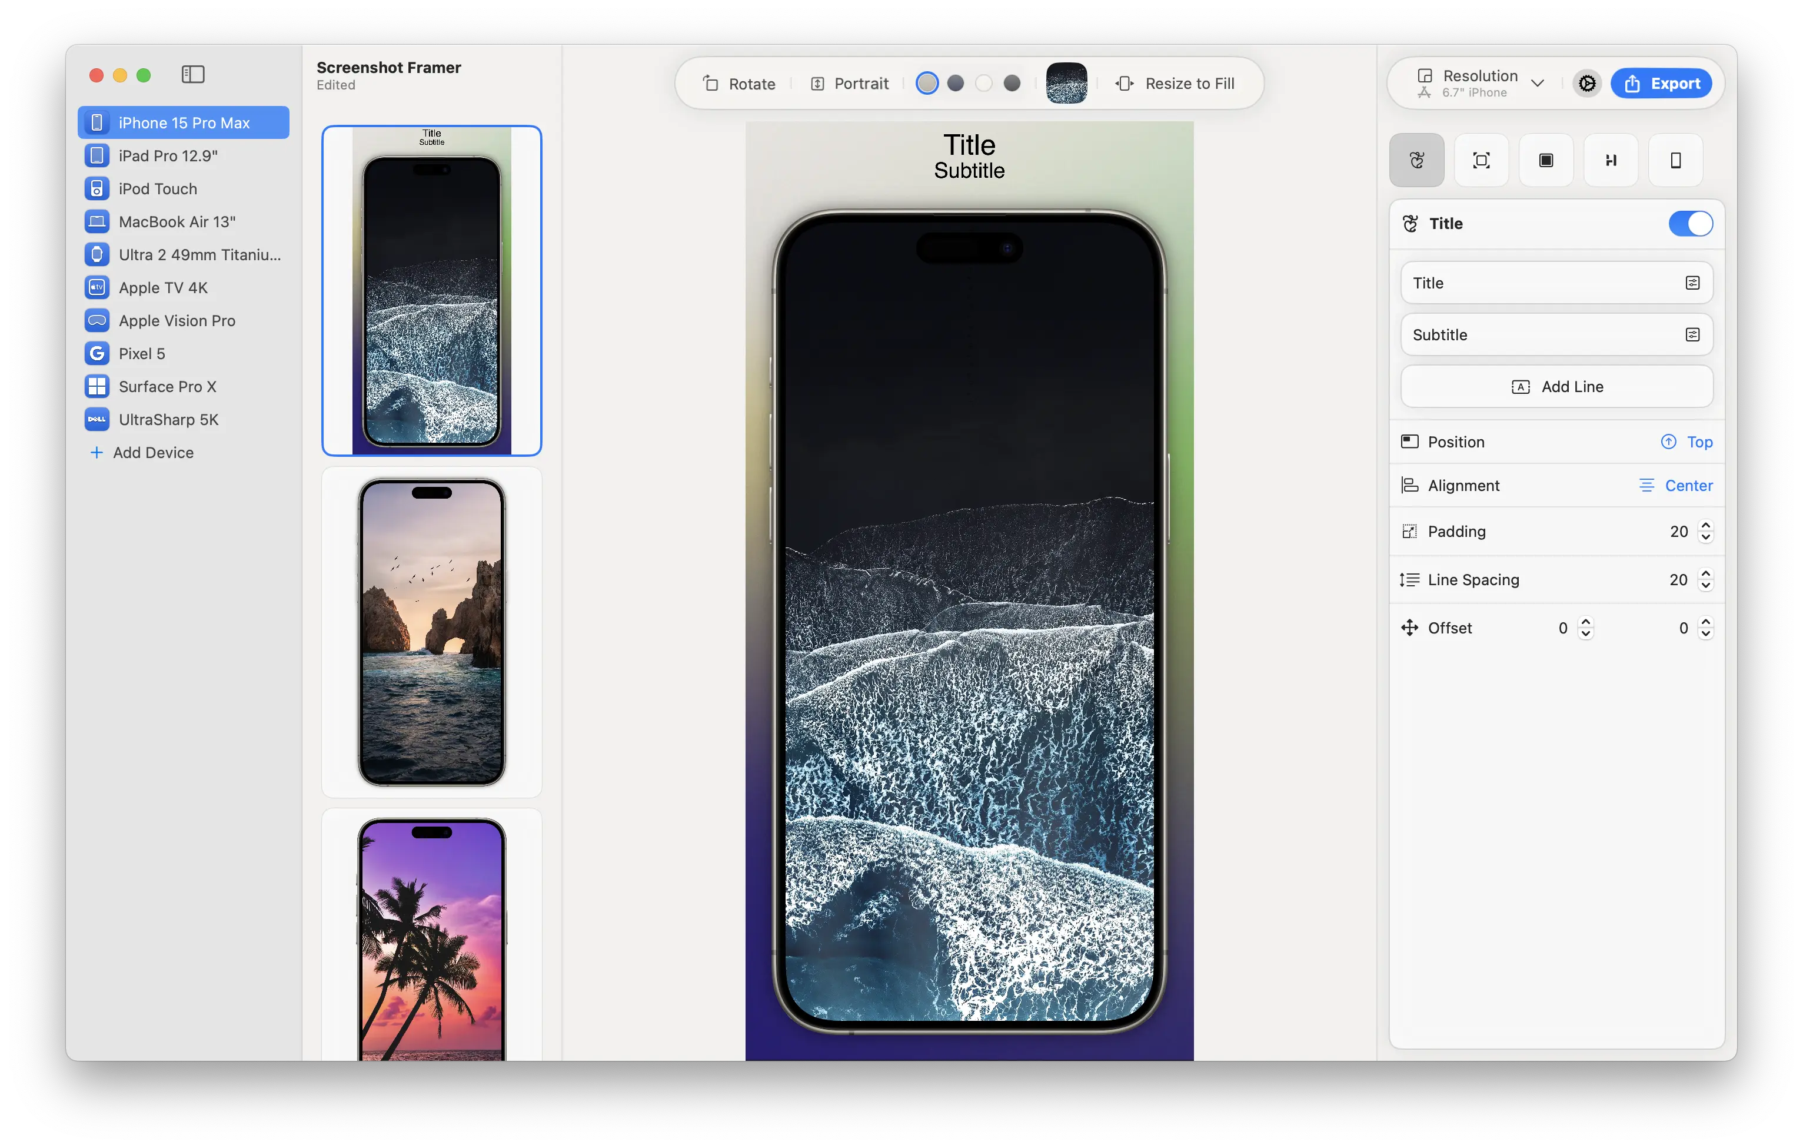Select the Title text tab icon
This screenshot has width=1803, height=1148.
pyautogui.click(x=1416, y=160)
